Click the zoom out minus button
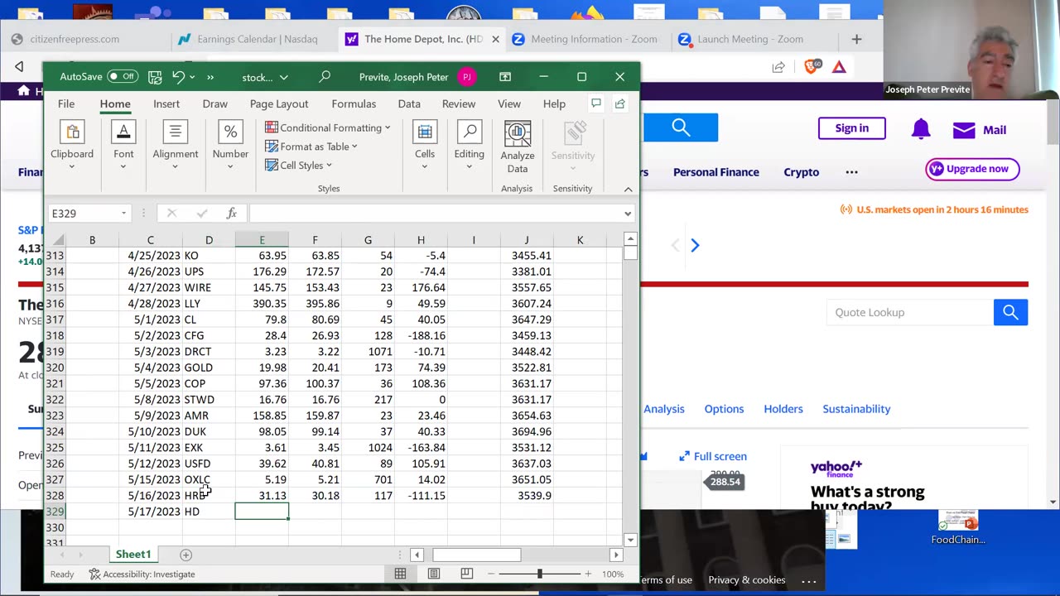The width and height of the screenshot is (1060, 596). pyautogui.click(x=491, y=574)
